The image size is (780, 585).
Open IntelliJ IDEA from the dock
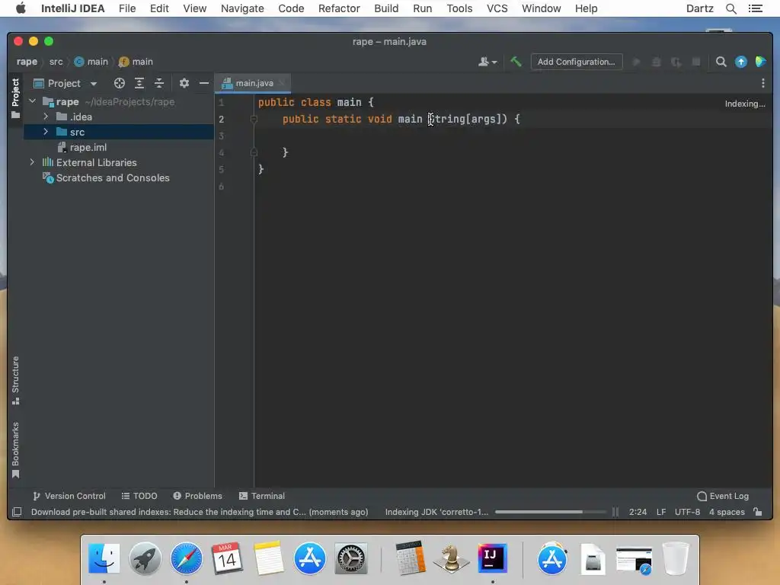pyautogui.click(x=493, y=558)
